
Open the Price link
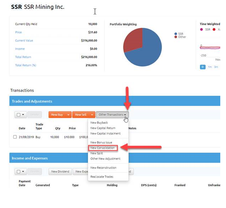pyautogui.click(x=19, y=32)
